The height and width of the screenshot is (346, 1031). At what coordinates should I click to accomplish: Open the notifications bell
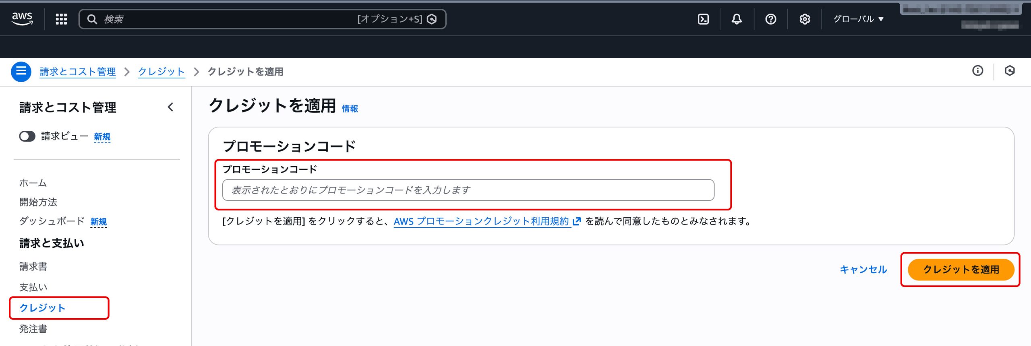point(737,19)
